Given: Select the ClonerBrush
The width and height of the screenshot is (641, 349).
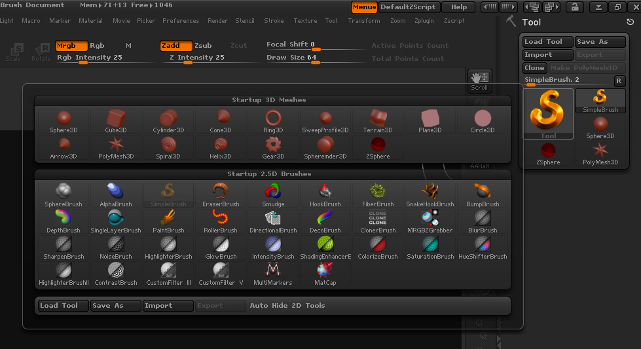Looking at the screenshot, I should pos(377,222).
